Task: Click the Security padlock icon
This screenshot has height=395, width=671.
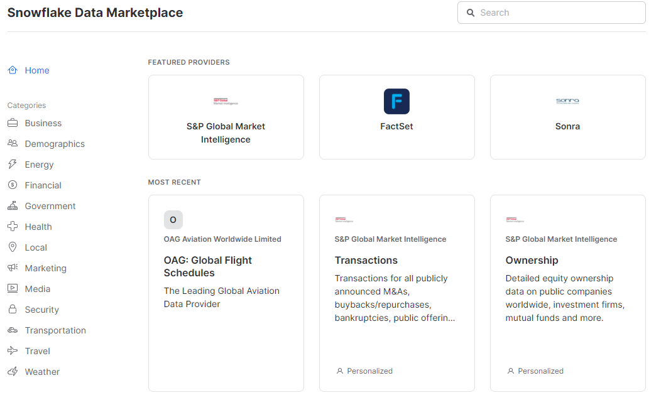Action: tap(13, 309)
